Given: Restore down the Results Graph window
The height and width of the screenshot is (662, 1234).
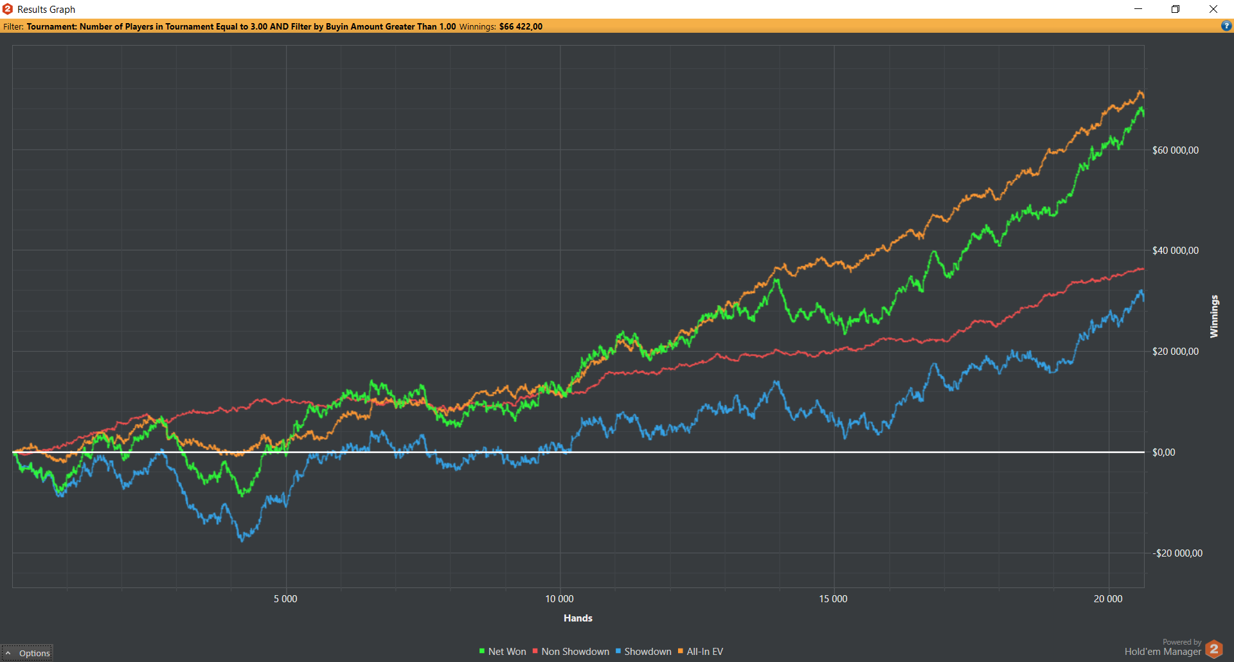Looking at the screenshot, I should (x=1176, y=9).
